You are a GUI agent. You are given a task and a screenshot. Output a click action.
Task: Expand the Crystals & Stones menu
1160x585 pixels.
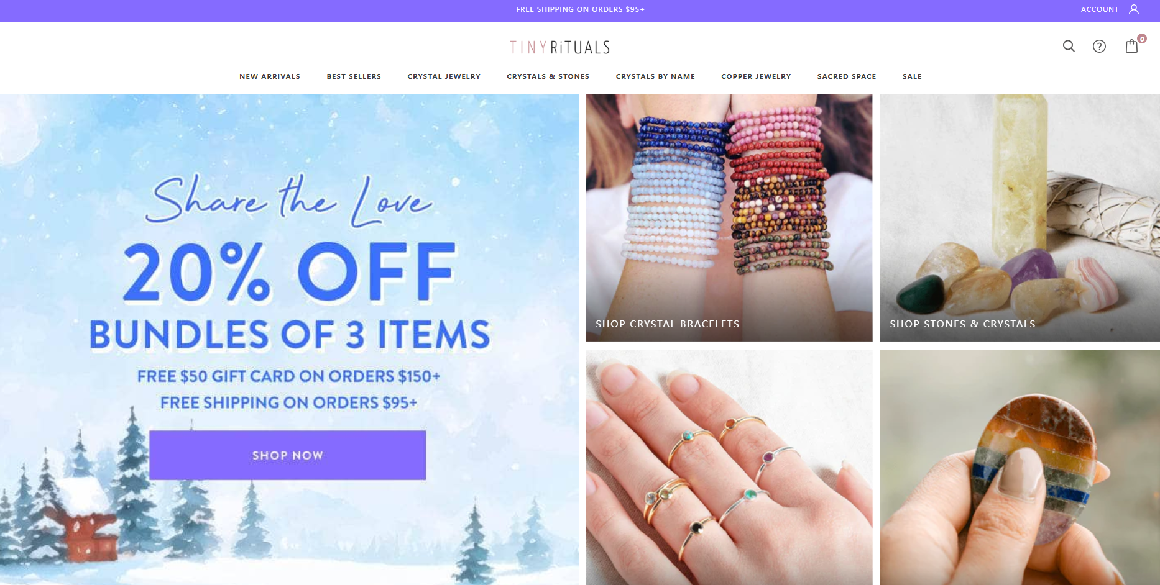[548, 76]
